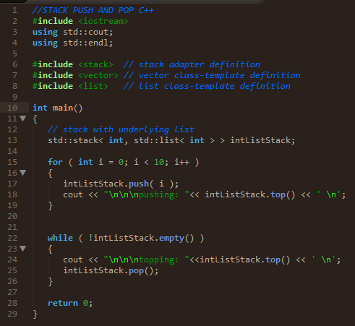Click the vector header include
This screenshot has height=326, width=355.
pyautogui.click(x=75, y=75)
